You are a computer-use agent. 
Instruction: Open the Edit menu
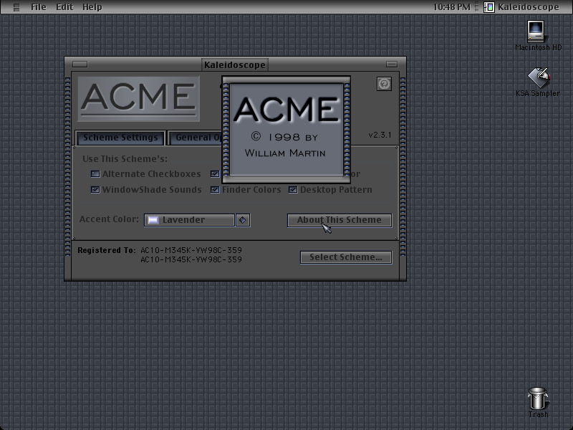tap(64, 7)
